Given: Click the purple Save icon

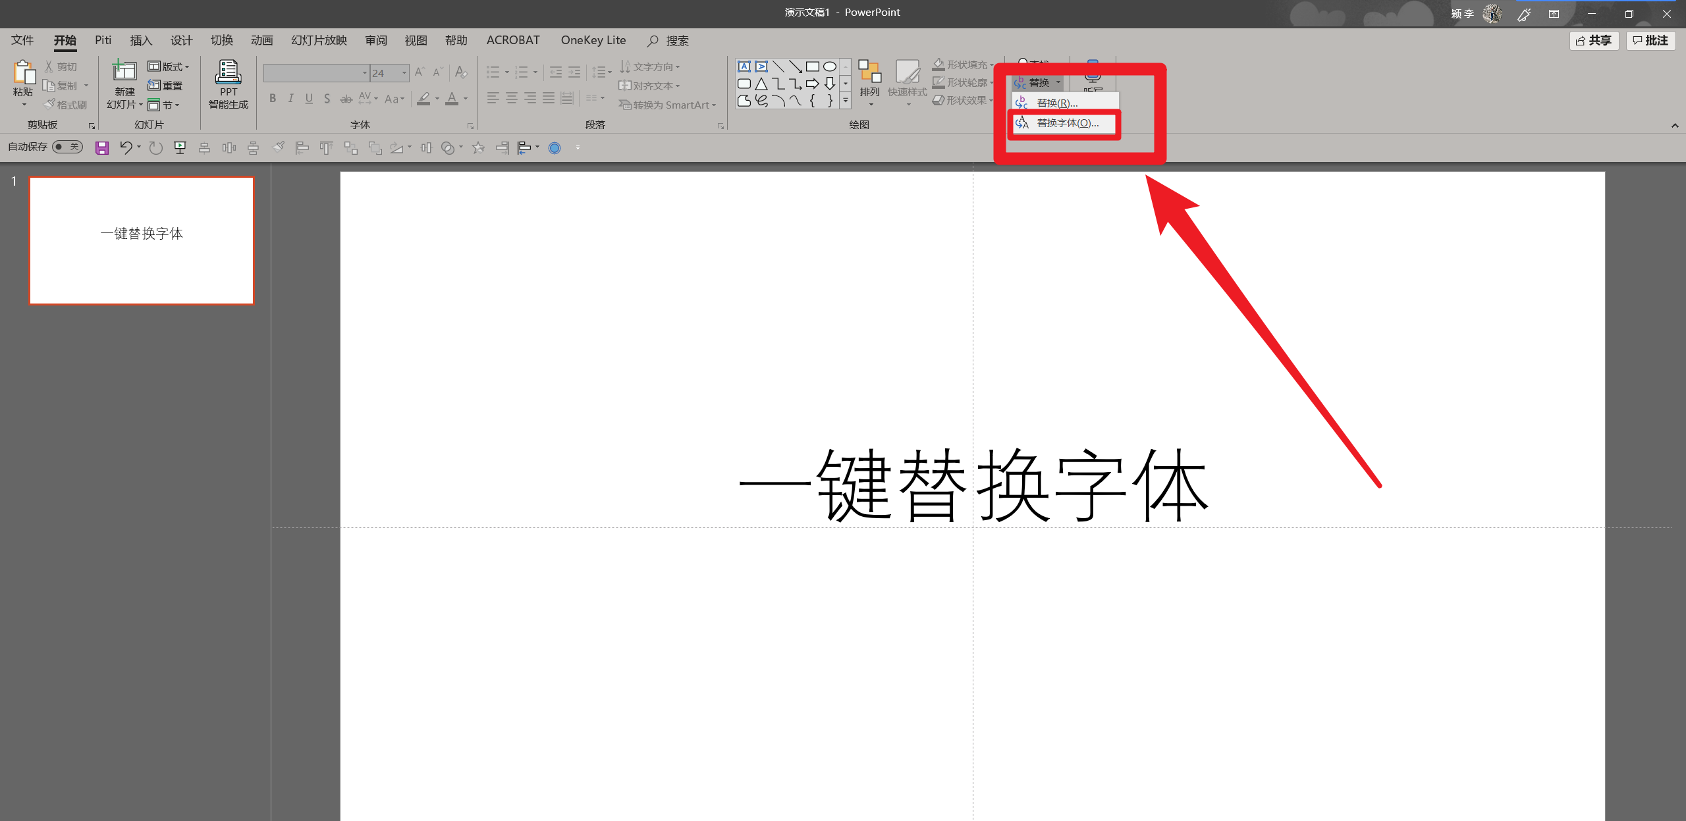Looking at the screenshot, I should [102, 148].
